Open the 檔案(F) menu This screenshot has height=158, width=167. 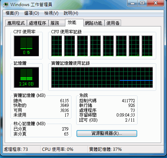[12, 13]
